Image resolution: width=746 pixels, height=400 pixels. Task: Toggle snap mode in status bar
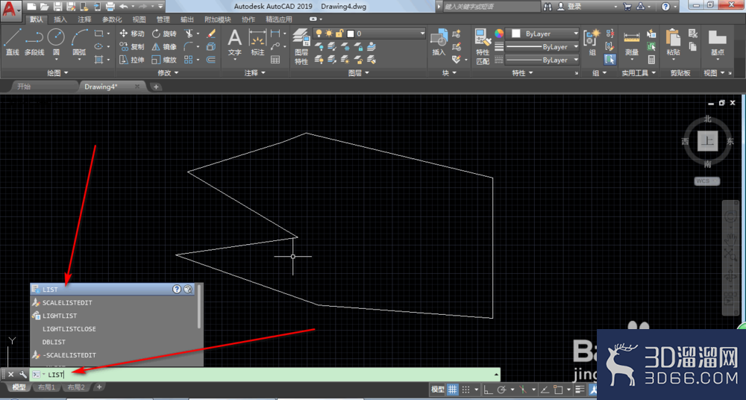[x=466, y=389]
